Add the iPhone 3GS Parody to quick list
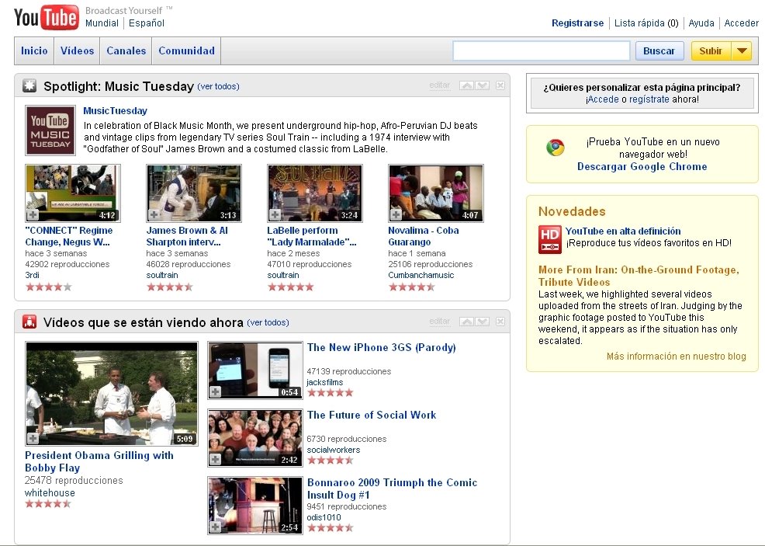 (215, 392)
